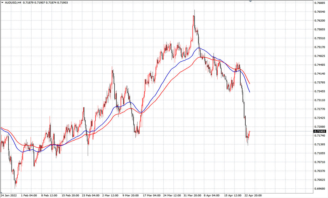Click the 0.69685 label on price scale
328x198 pixels.
pos(320,189)
